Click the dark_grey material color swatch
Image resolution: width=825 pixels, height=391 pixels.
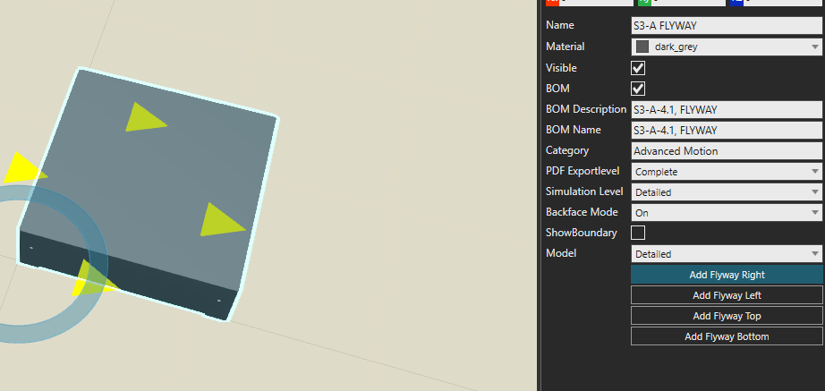pos(642,47)
